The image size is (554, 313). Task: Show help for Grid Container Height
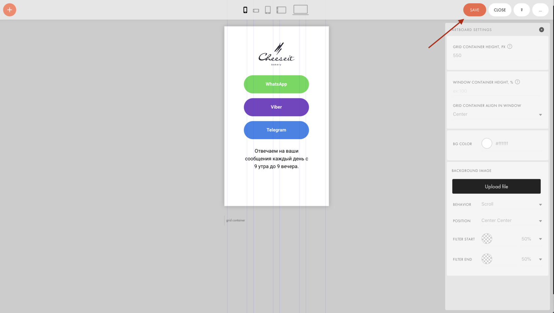(510, 47)
